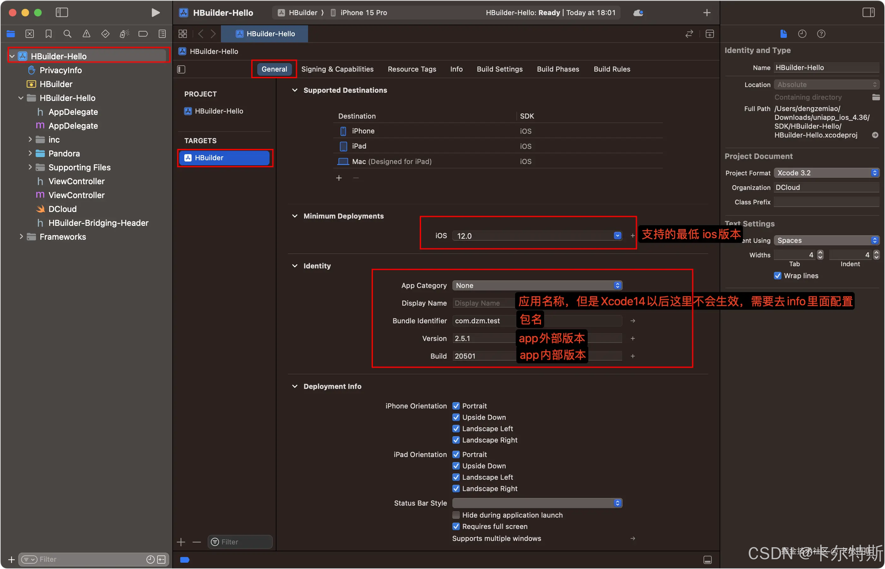
Task: Collapse the Supported Destinations section
Action: coord(294,90)
